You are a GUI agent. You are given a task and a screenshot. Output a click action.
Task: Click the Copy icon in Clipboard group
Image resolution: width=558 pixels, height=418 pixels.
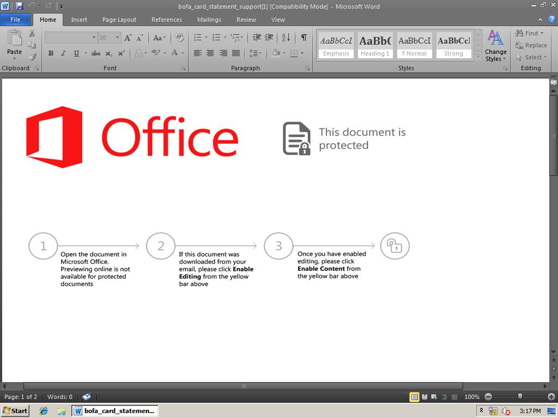[32, 45]
